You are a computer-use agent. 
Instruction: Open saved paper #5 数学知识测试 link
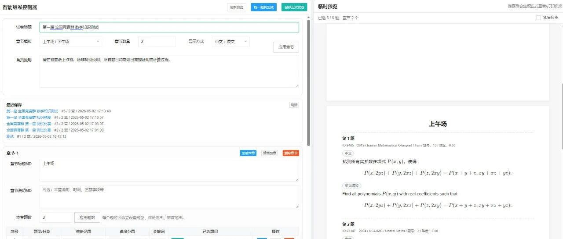(x=32, y=111)
